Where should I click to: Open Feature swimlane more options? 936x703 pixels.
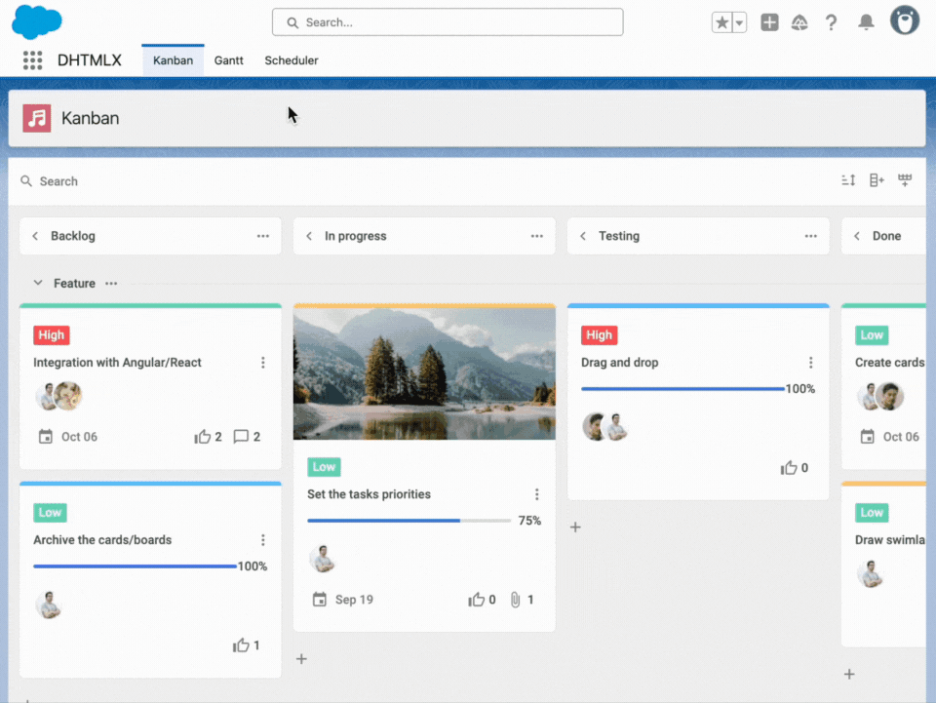[x=111, y=284]
